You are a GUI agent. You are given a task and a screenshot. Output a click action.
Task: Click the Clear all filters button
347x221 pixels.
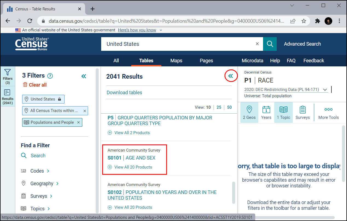(35, 85)
